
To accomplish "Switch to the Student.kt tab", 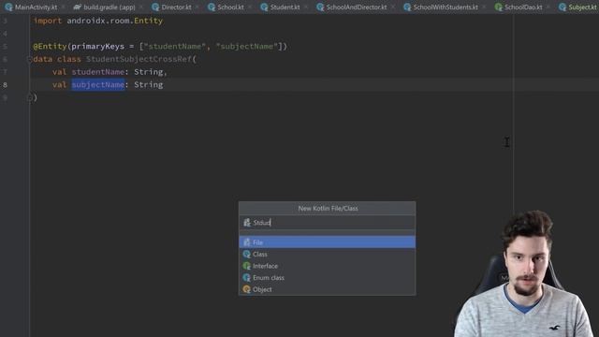I will click(x=285, y=7).
